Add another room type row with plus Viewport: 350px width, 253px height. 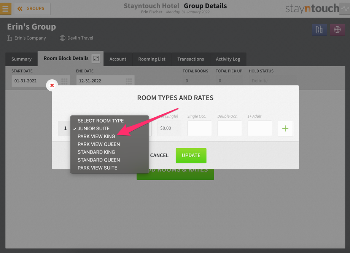point(285,128)
